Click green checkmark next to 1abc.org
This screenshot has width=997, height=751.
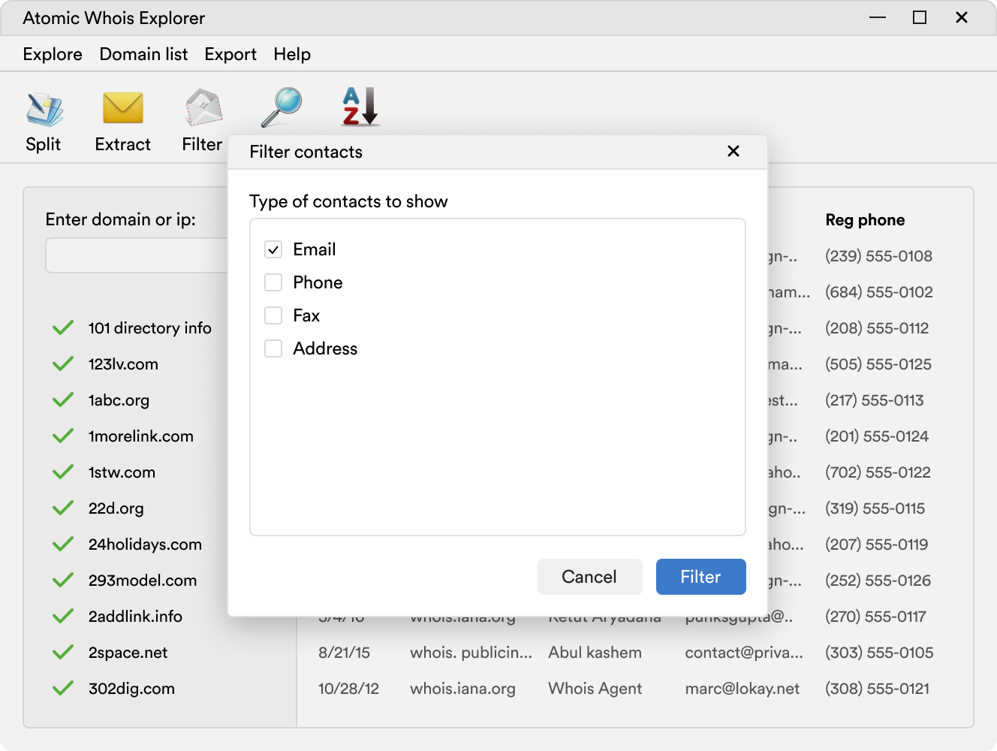pyautogui.click(x=63, y=400)
